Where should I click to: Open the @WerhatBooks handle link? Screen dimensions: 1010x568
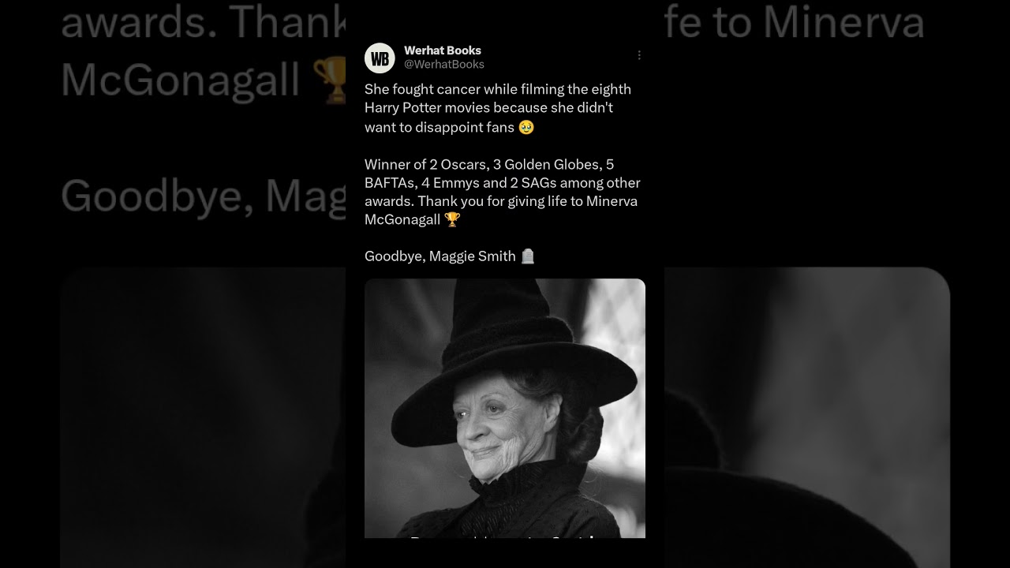pyautogui.click(x=444, y=65)
